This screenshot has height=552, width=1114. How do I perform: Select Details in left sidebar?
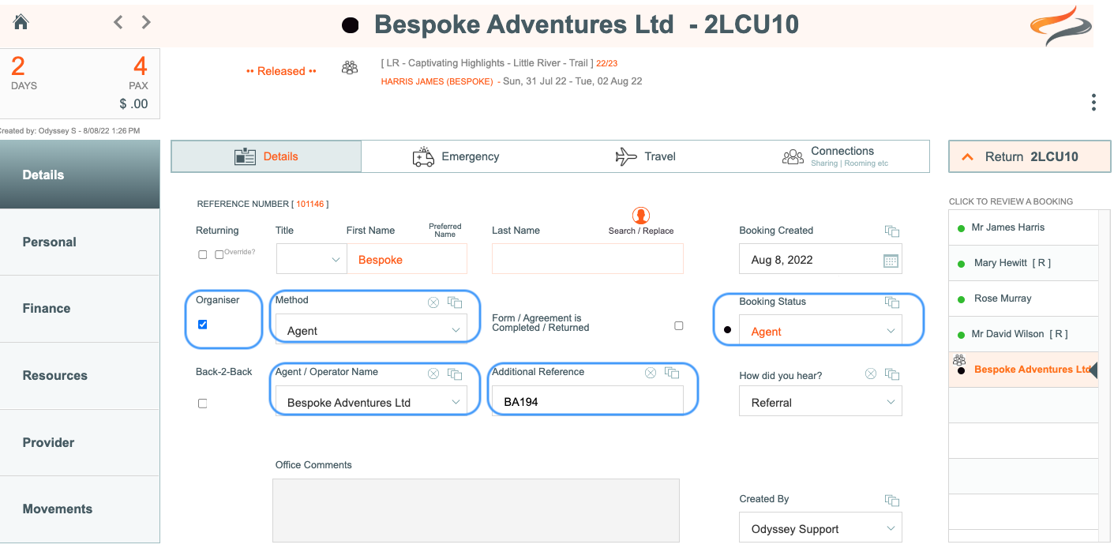pyautogui.click(x=80, y=175)
